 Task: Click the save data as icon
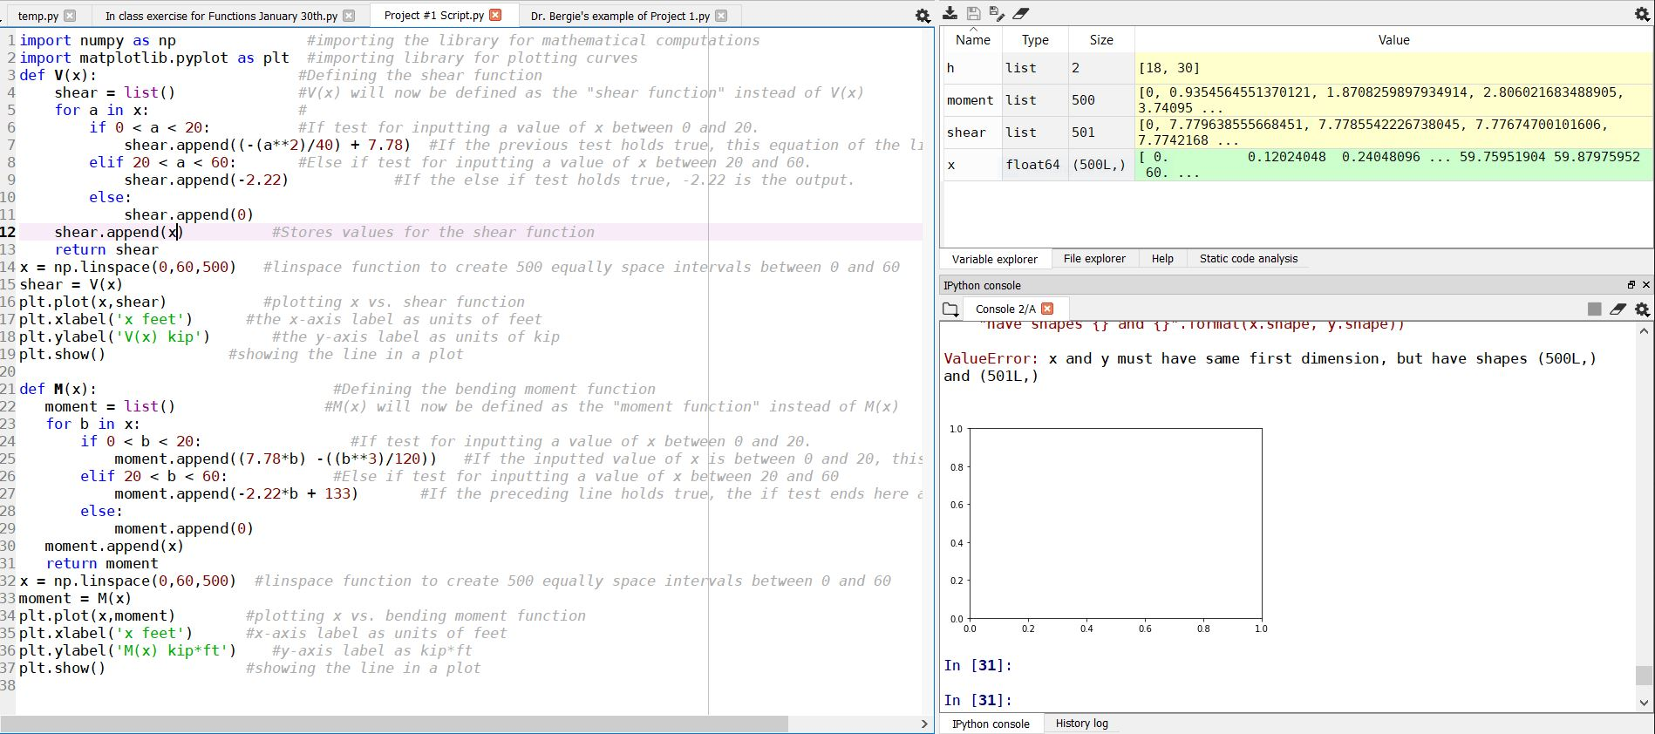997,13
